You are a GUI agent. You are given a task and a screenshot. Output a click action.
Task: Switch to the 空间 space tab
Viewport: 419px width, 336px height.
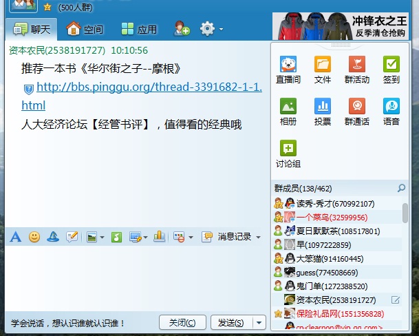click(85, 29)
